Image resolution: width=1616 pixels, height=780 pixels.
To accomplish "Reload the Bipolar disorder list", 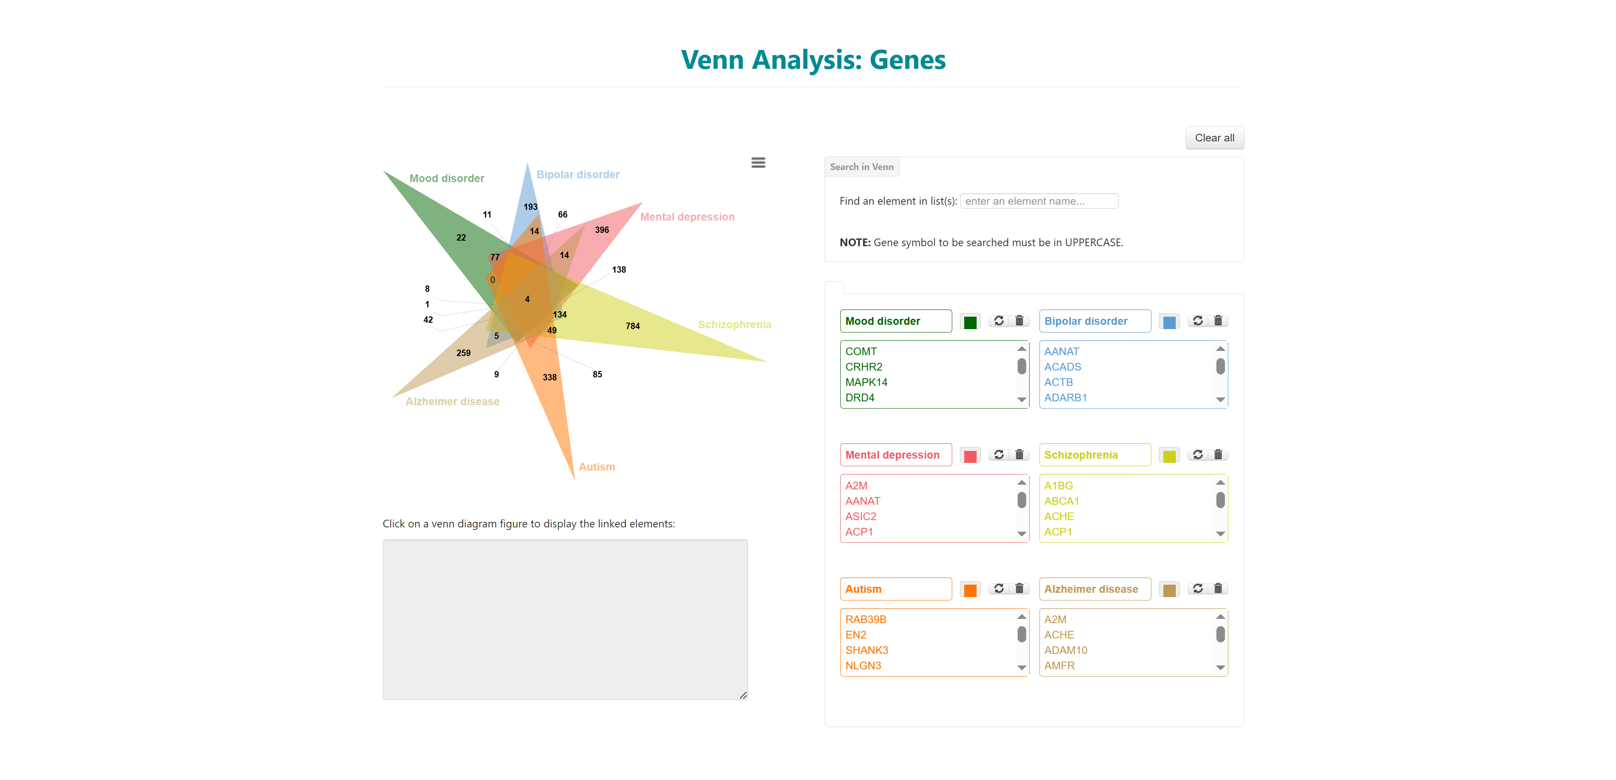I will (x=1198, y=321).
